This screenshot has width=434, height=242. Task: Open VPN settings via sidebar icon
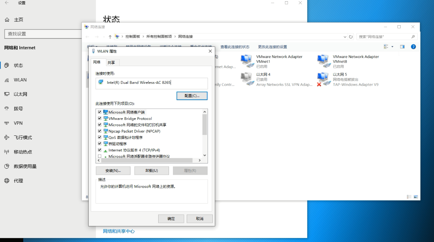click(x=7, y=123)
